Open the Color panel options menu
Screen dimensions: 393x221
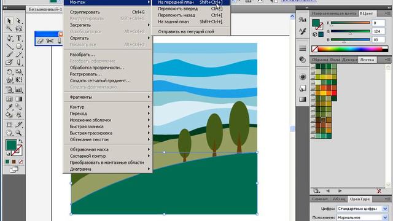[388, 14]
